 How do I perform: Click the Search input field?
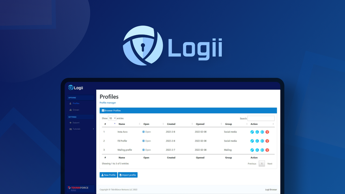(261, 119)
